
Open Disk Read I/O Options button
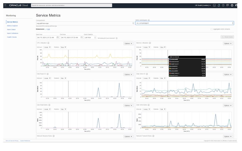128,75
